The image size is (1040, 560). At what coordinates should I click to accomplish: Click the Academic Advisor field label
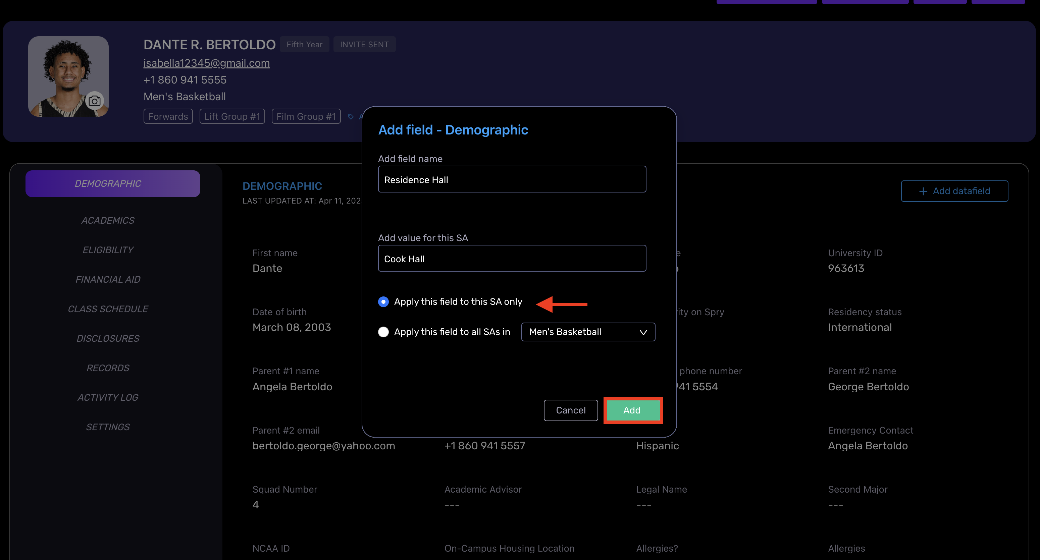(x=483, y=489)
